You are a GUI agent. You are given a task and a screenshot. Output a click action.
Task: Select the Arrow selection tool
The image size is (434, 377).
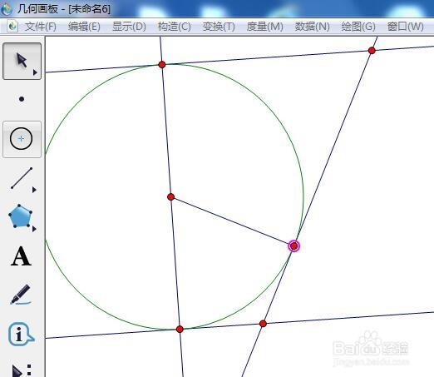(22, 61)
